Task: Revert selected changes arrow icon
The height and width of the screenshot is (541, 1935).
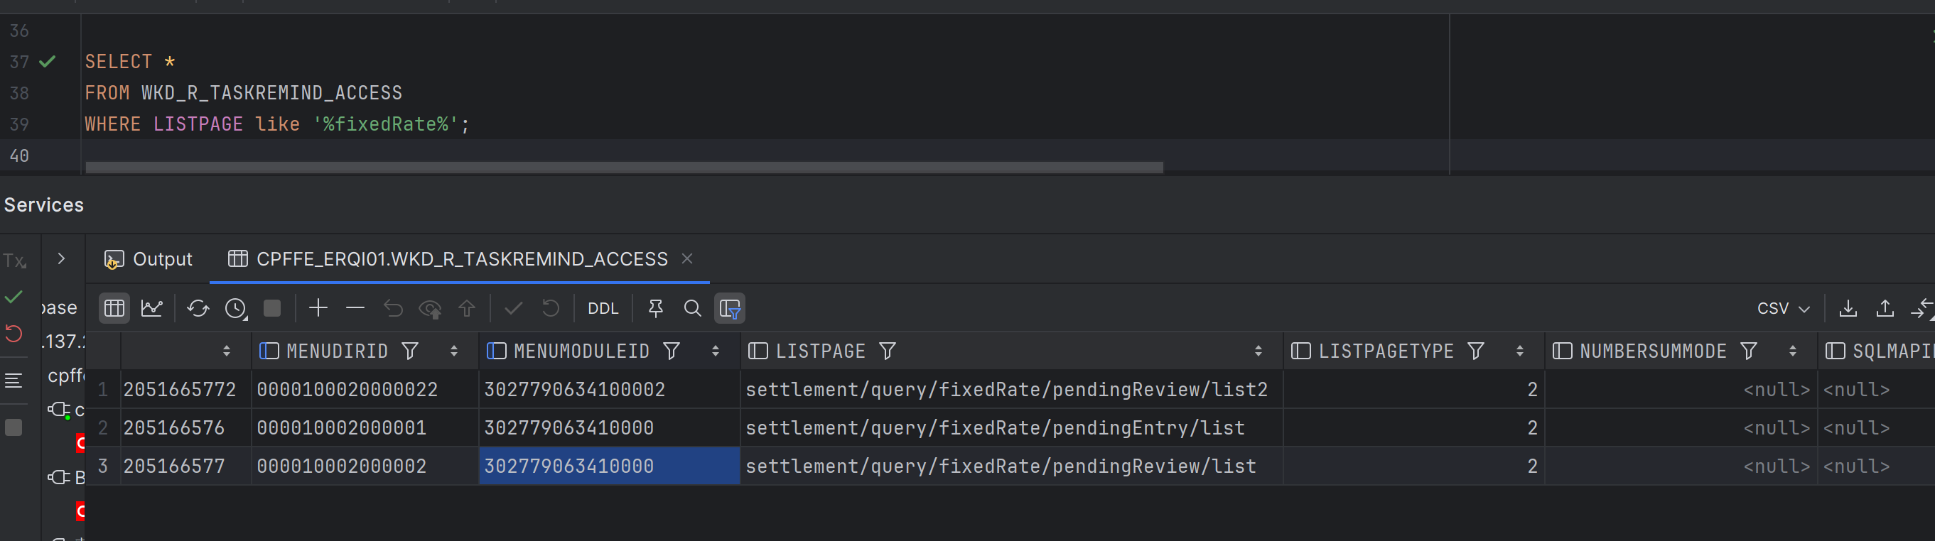Action: [x=393, y=308]
